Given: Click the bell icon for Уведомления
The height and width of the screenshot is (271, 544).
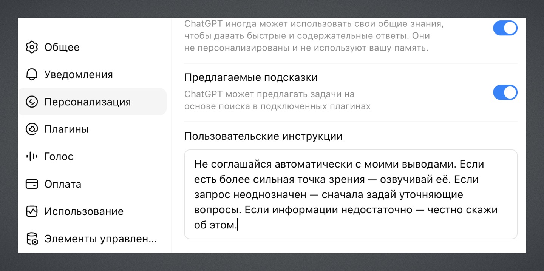Looking at the screenshot, I should point(32,74).
